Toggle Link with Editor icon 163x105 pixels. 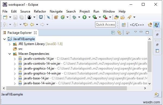point(119,33)
